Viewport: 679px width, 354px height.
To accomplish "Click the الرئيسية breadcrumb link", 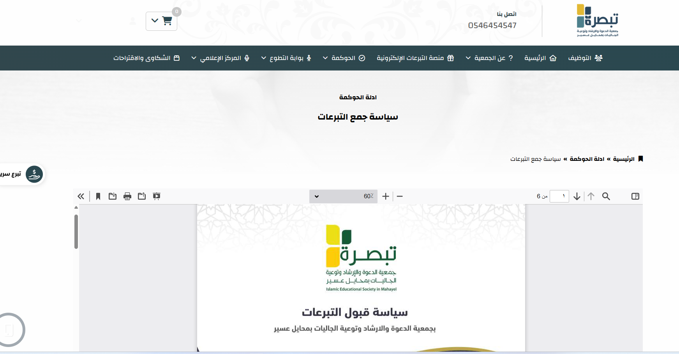I will click(624, 159).
